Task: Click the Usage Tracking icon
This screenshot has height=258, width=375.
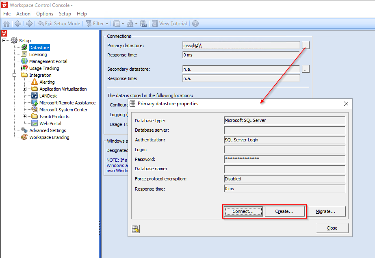Action: click(24, 68)
